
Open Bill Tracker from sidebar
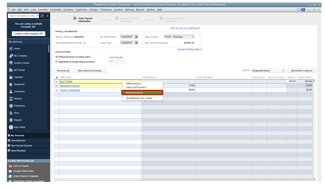pos(11,70)
